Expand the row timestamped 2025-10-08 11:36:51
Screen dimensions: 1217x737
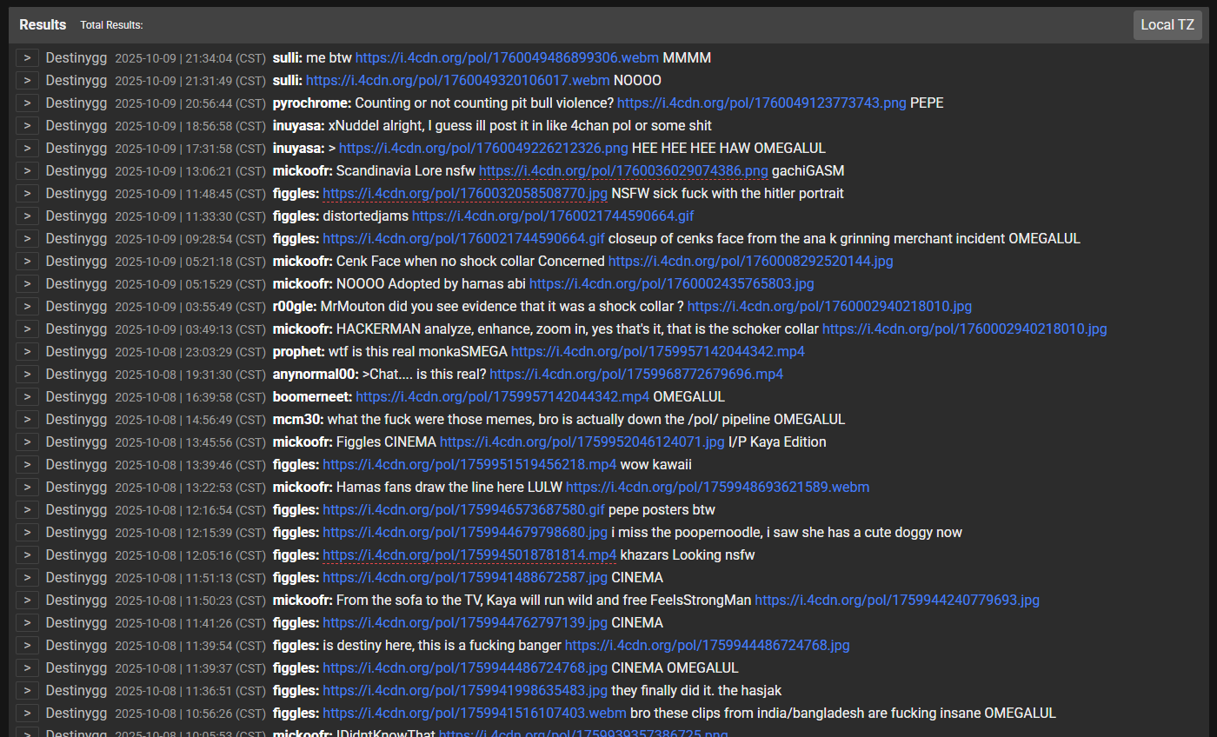[x=28, y=690]
